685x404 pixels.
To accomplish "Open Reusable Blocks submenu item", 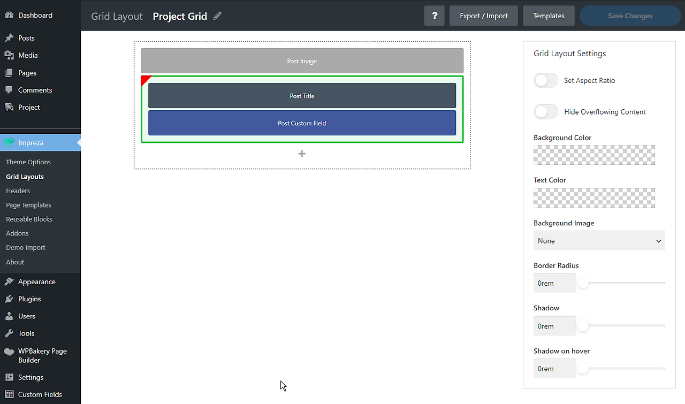I will (x=29, y=219).
